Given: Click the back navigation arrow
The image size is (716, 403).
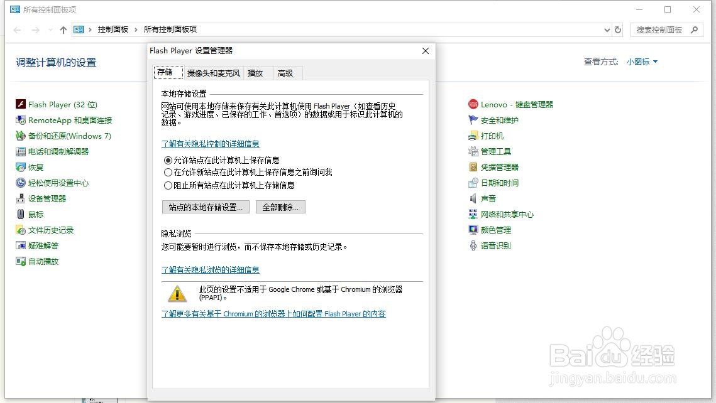Looking at the screenshot, I should 18,30.
